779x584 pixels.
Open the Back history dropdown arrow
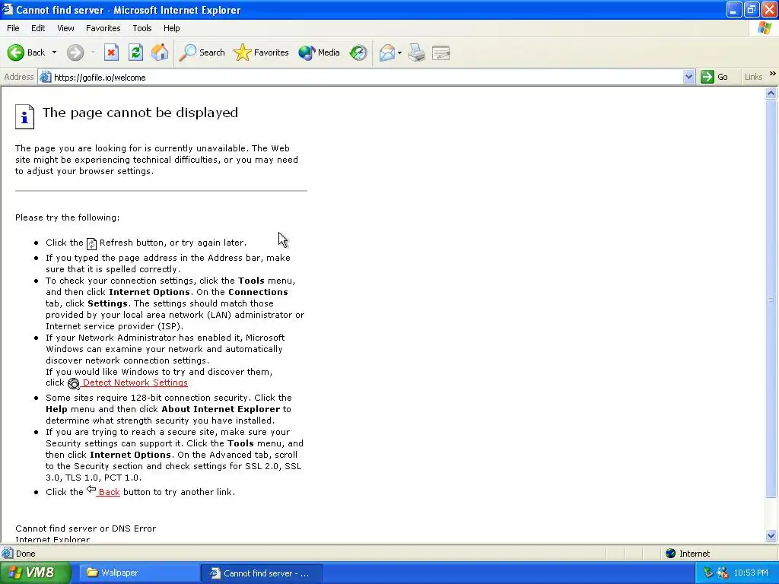click(x=54, y=52)
